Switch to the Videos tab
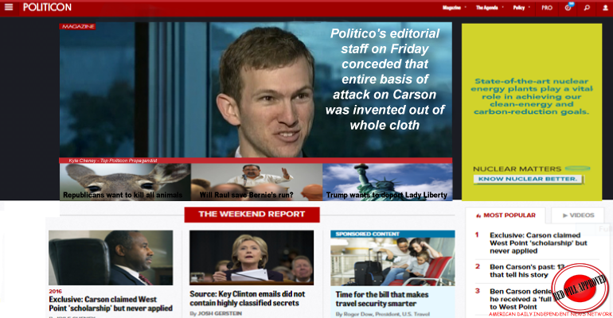613x318 pixels. 578,215
